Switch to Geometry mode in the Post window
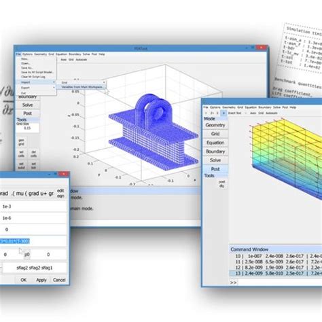Screen dimensions: 322x322 coord(215,125)
